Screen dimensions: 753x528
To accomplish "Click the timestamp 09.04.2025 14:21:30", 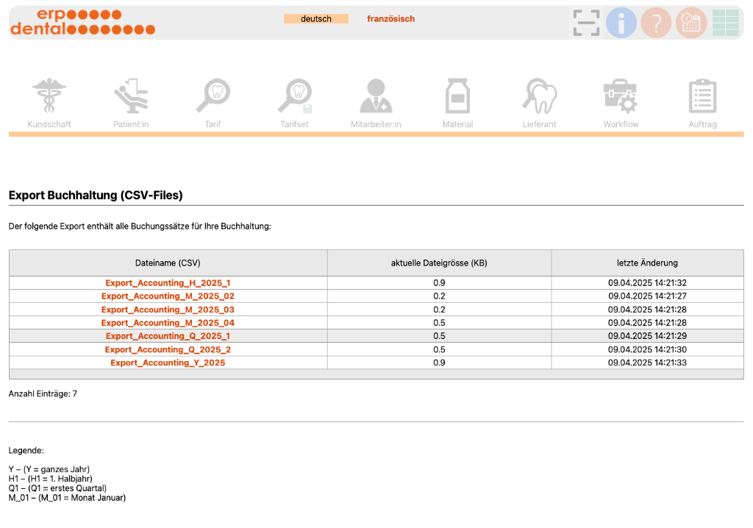I will [647, 349].
